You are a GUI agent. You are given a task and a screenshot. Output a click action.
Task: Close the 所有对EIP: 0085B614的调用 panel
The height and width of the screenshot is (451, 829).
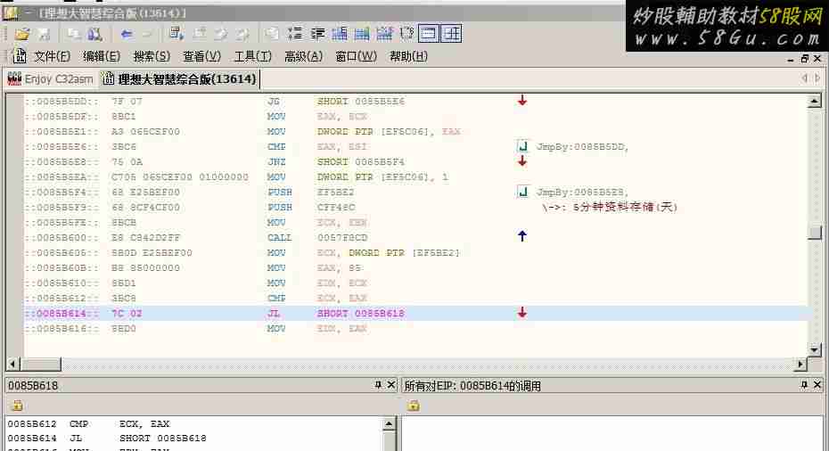click(817, 385)
